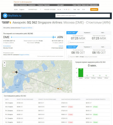This screenshot has width=113, height=125.
Task: Click clock icon beside Вылетел по расписанию
Action: (69, 42)
